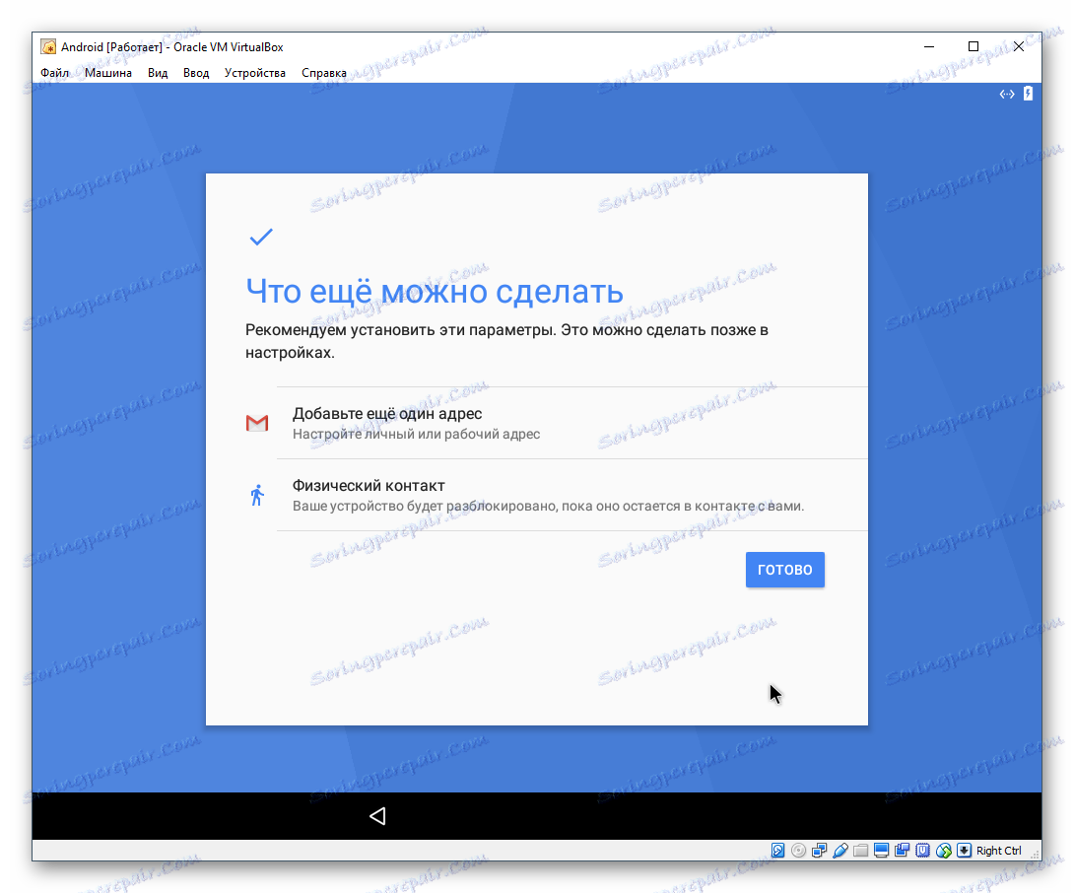The image size is (1074, 893).
Task: Click subtitle 'Настройте личный или рабочий адрес'
Action: [x=416, y=434]
